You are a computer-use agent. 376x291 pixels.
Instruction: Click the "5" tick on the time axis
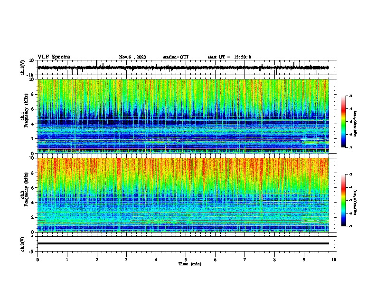(x=186, y=260)
